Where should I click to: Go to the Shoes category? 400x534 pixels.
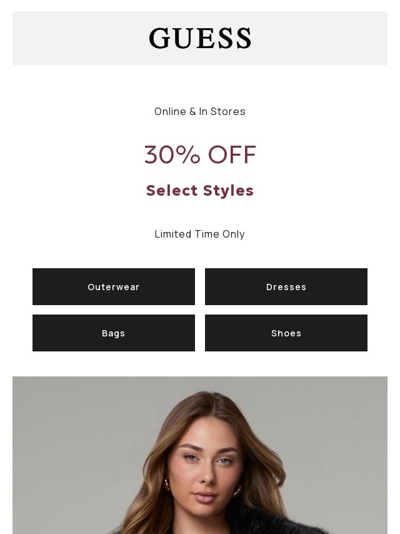point(286,333)
